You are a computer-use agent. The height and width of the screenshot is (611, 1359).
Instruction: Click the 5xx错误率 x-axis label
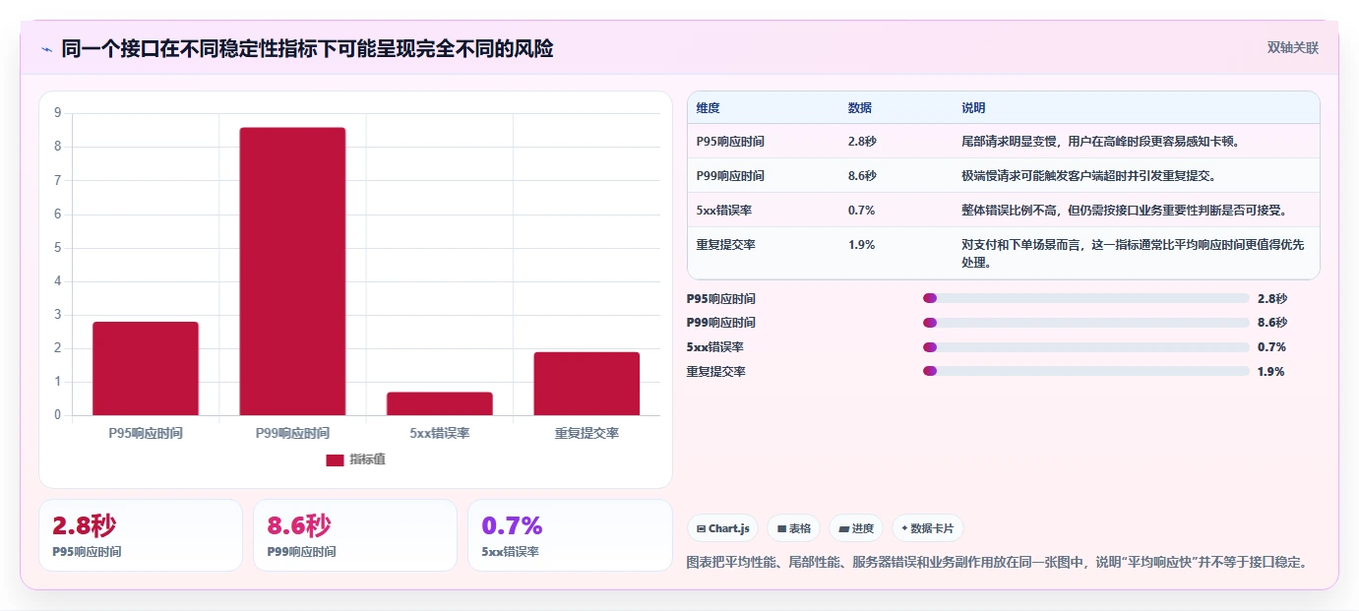click(439, 433)
